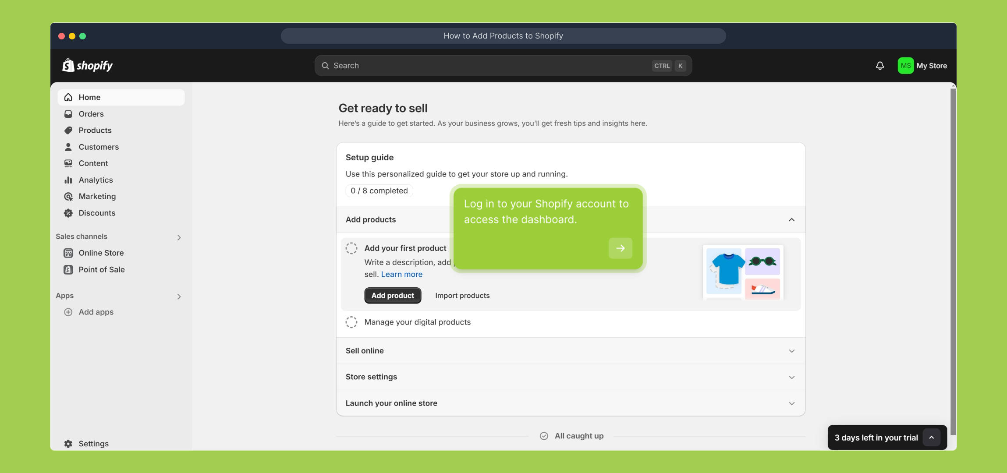The width and height of the screenshot is (1007, 473).
Task: Advance the green tooltip arrow button
Action: pyautogui.click(x=620, y=248)
